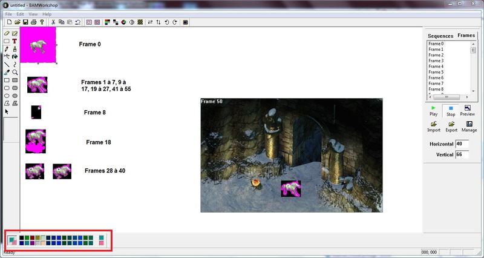This screenshot has width=484, height=258.
Task: Switch to the Frames tab
Action: (466, 35)
